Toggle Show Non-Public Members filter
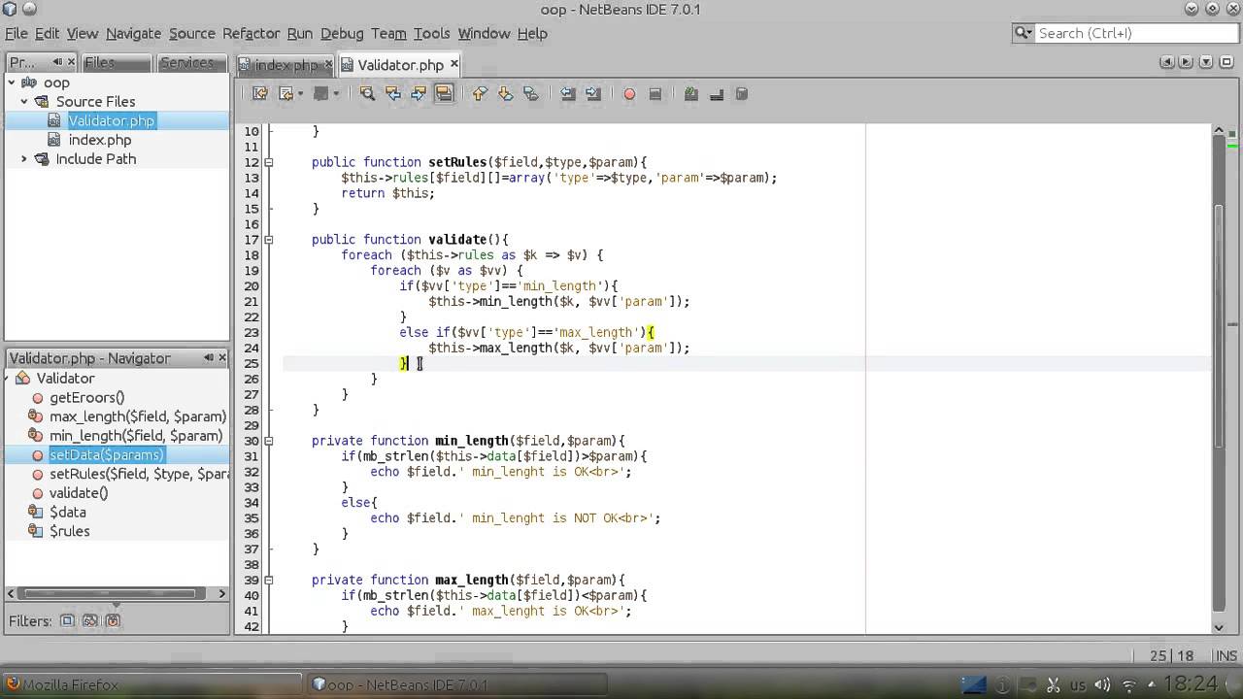Image resolution: width=1243 pixels, height=699 pixels. coord(113,620)
